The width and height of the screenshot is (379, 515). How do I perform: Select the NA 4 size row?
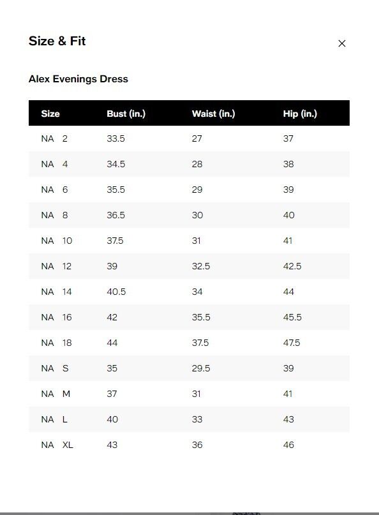point(189,164)
